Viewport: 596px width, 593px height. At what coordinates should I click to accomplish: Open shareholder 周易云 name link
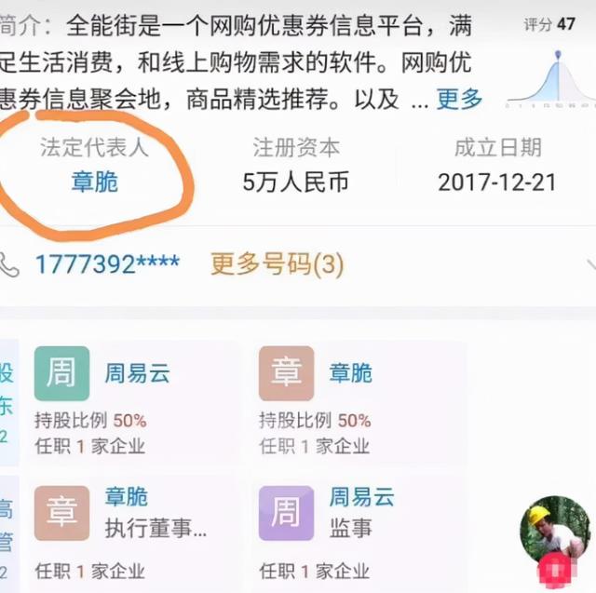137,373
